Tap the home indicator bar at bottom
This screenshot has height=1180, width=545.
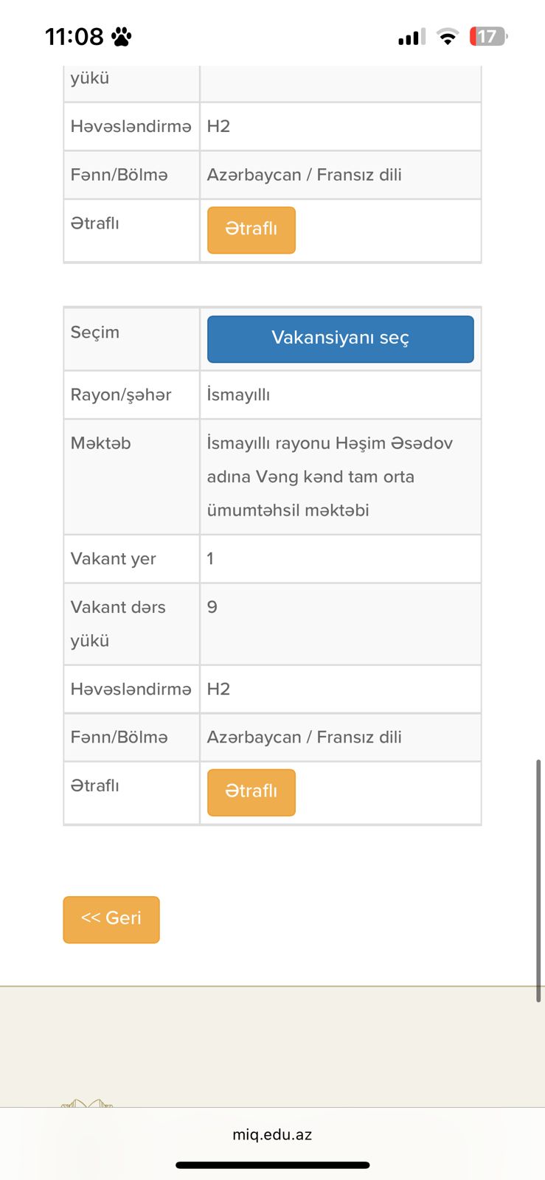coord(272,1165)
